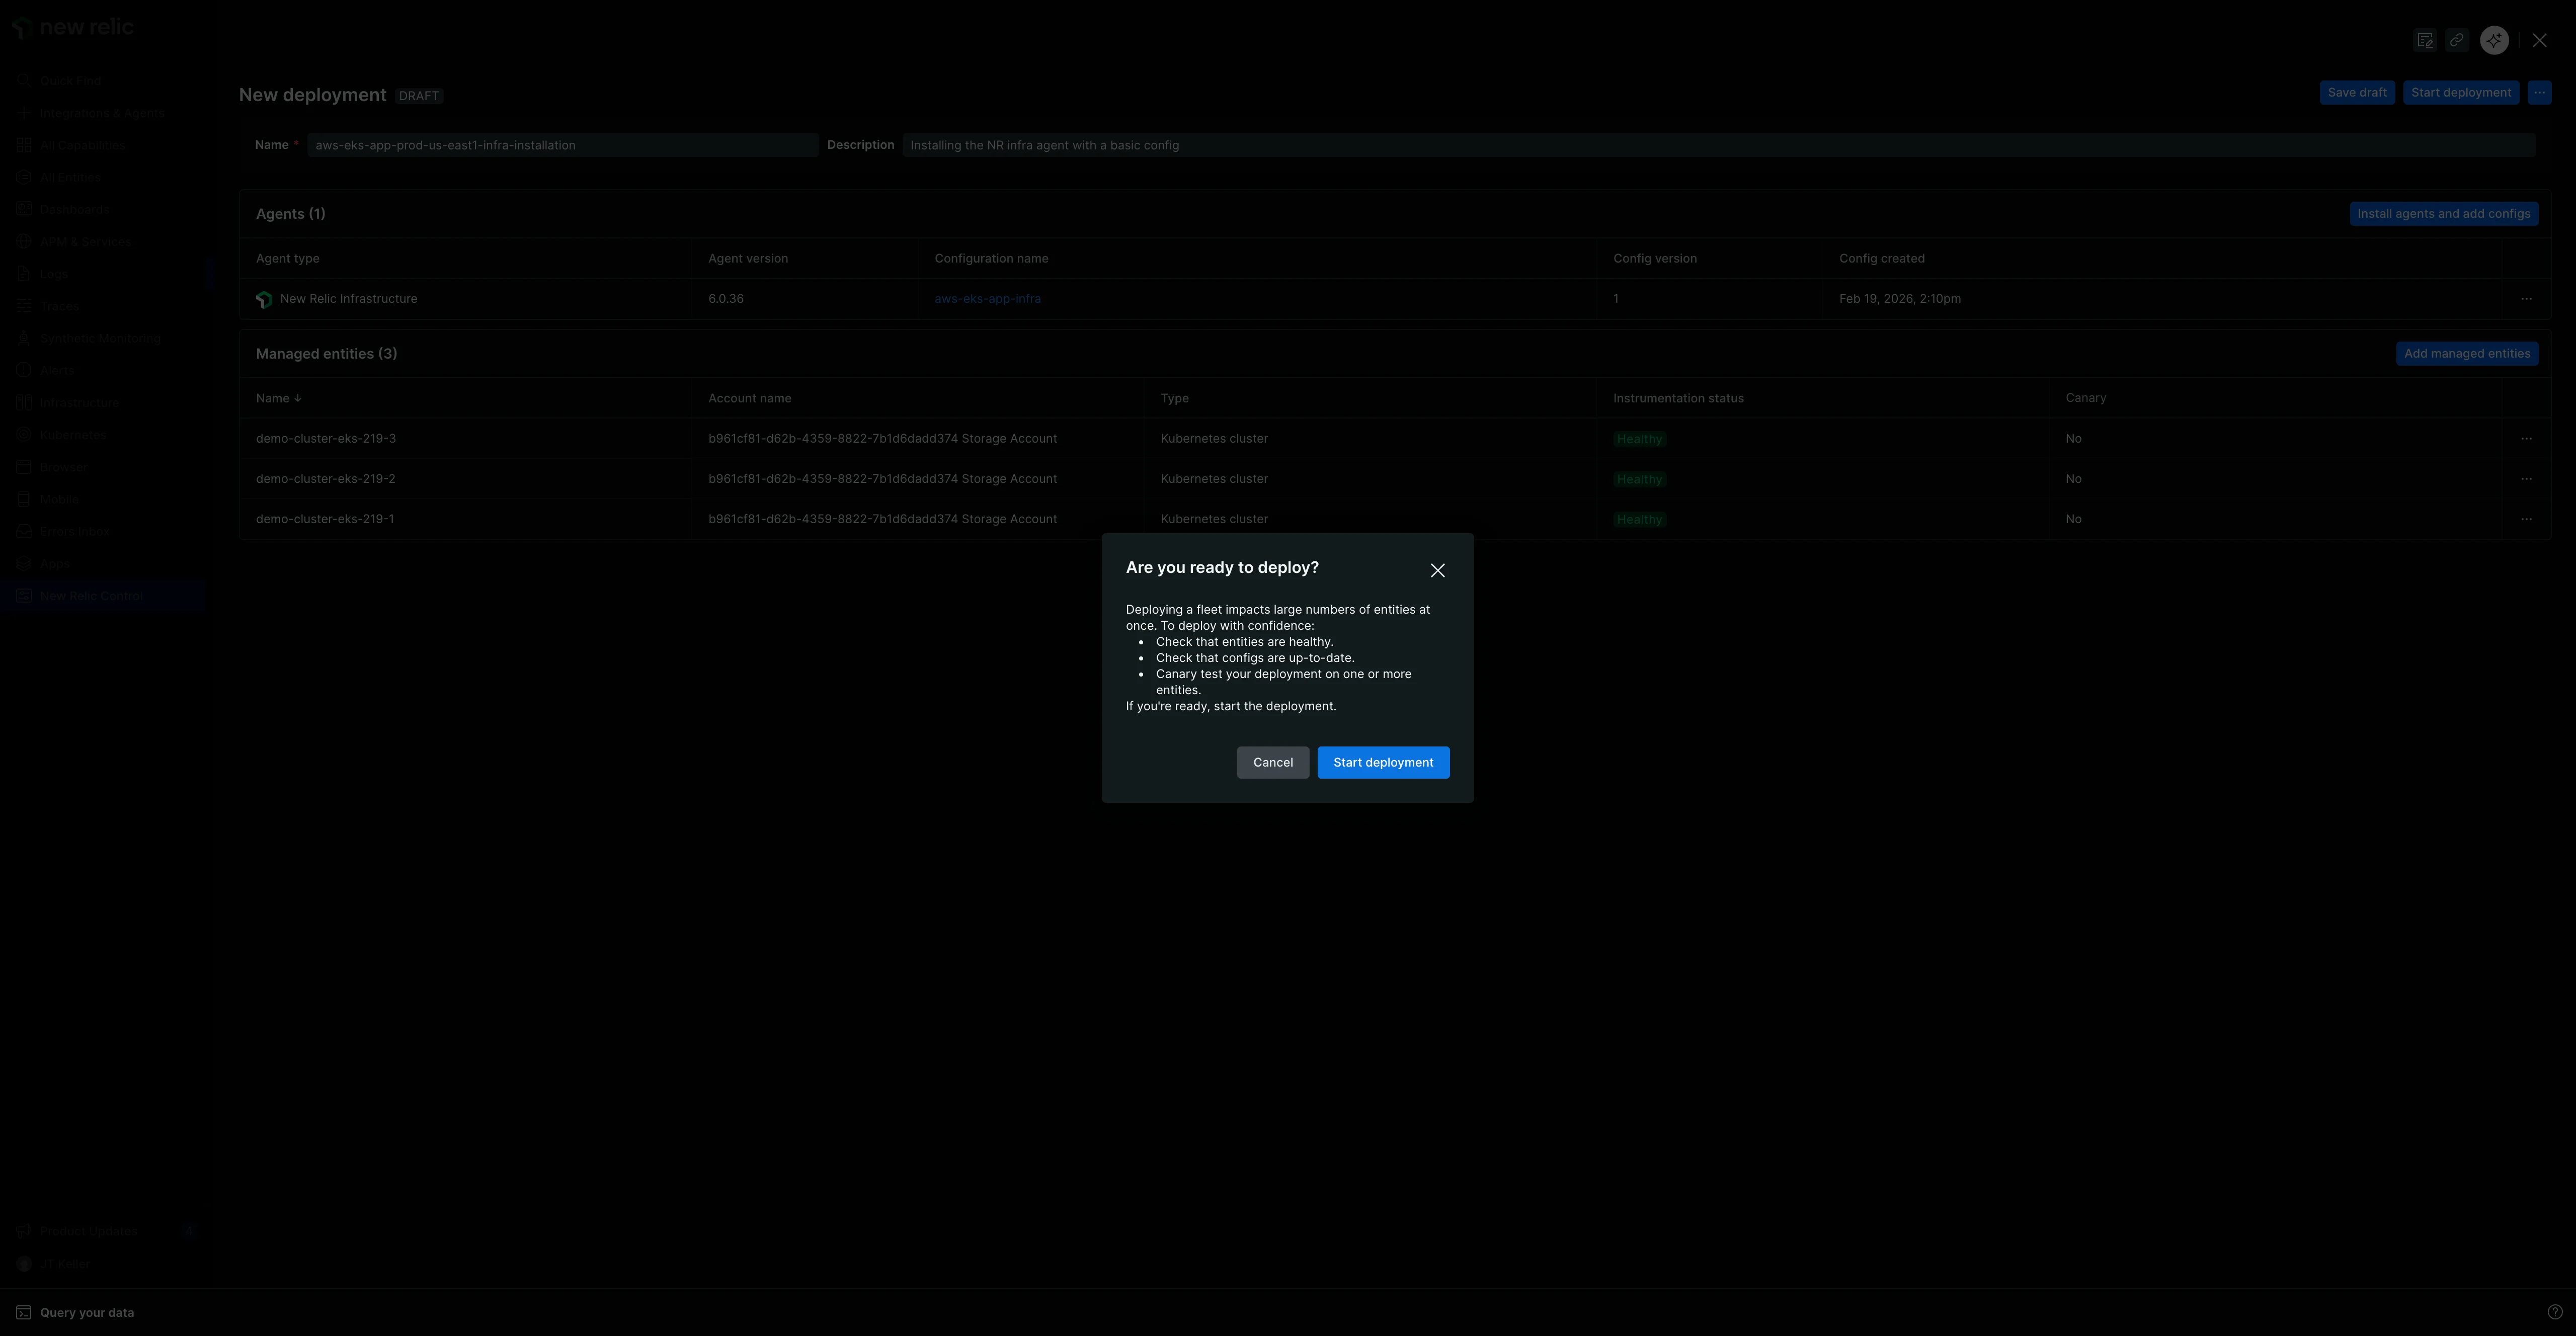2576x1336 pixels.
Task: Click the help question mark icon
Action: pos(2554,1312)
